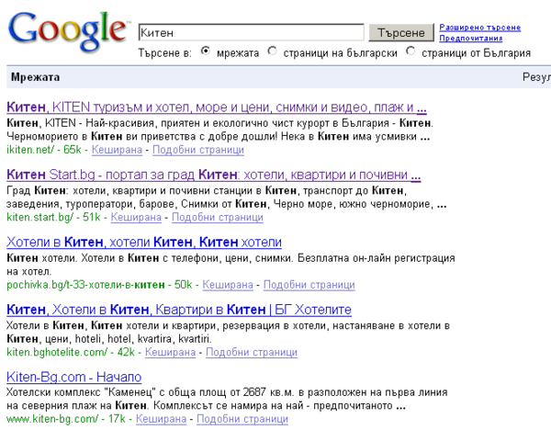Open Кеширана link for pochivka.bg result
This screenshot has height=430, width=551.
(228, 285)
